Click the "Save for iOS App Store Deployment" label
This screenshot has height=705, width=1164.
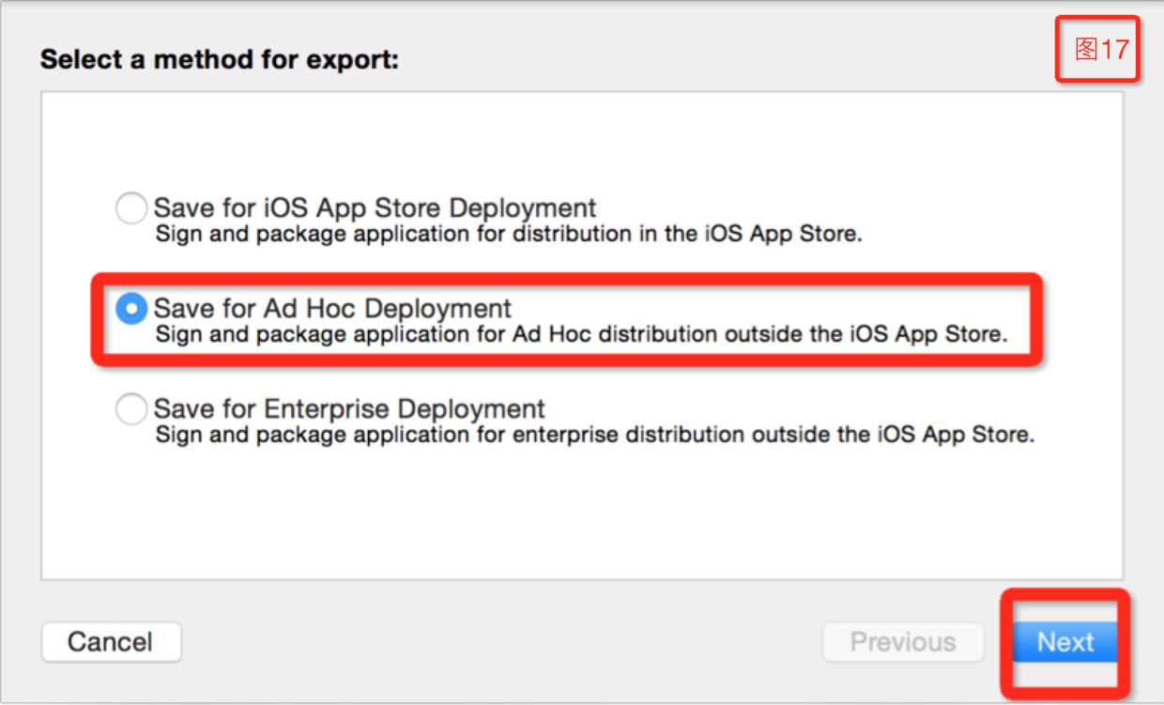click(375, 207)
